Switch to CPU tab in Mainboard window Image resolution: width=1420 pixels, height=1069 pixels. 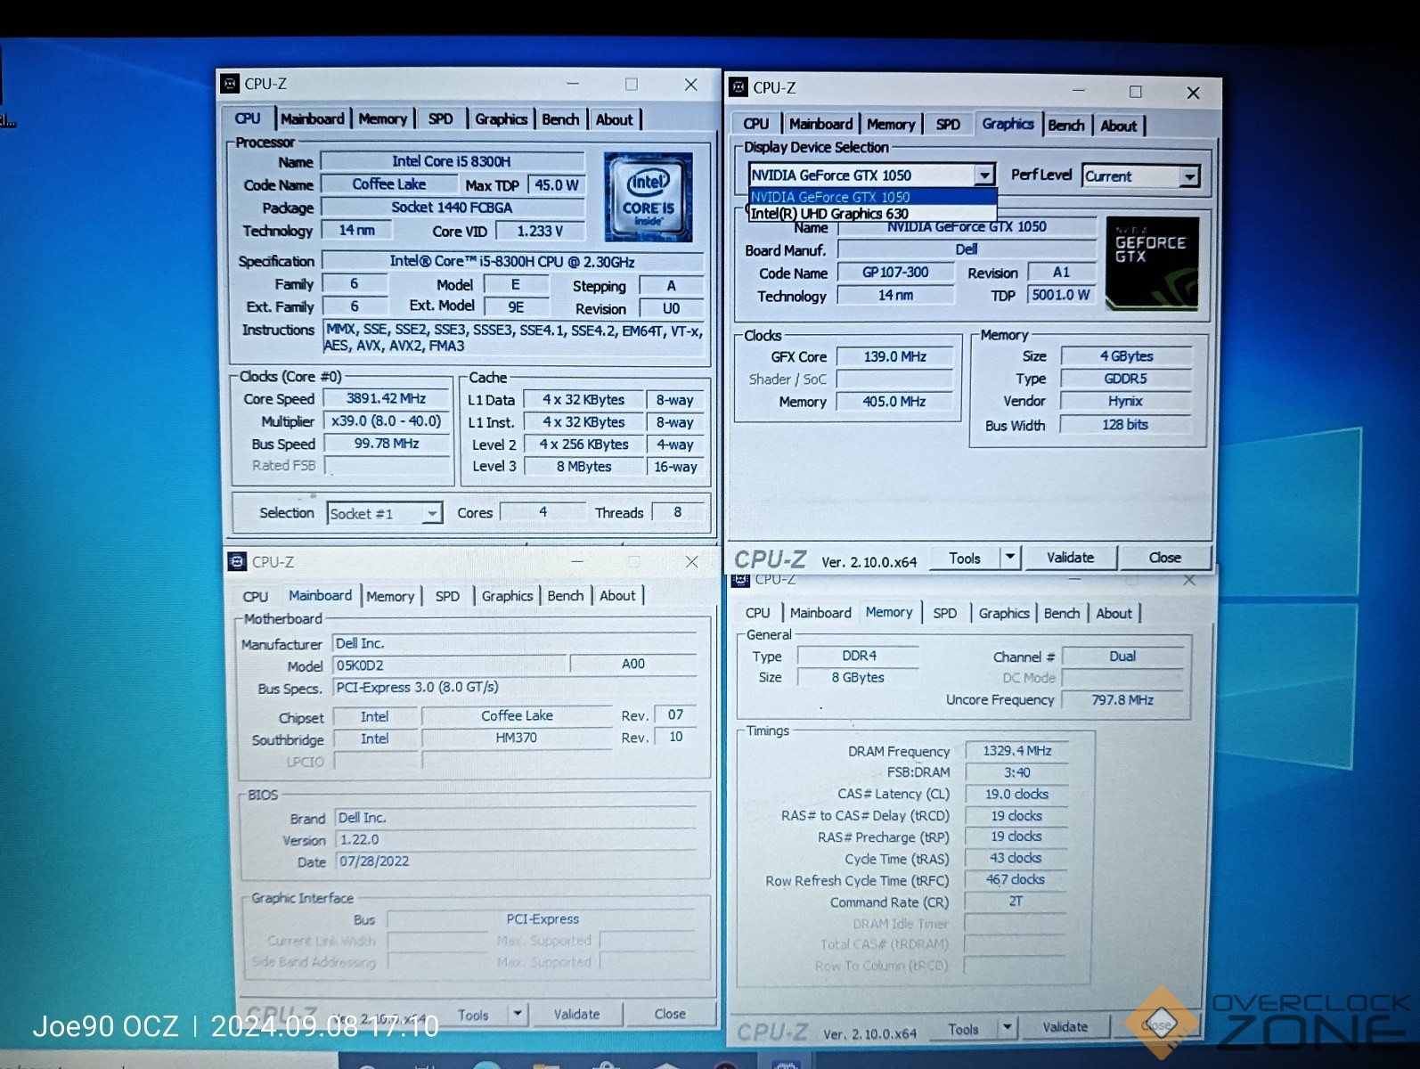point(256,597)
